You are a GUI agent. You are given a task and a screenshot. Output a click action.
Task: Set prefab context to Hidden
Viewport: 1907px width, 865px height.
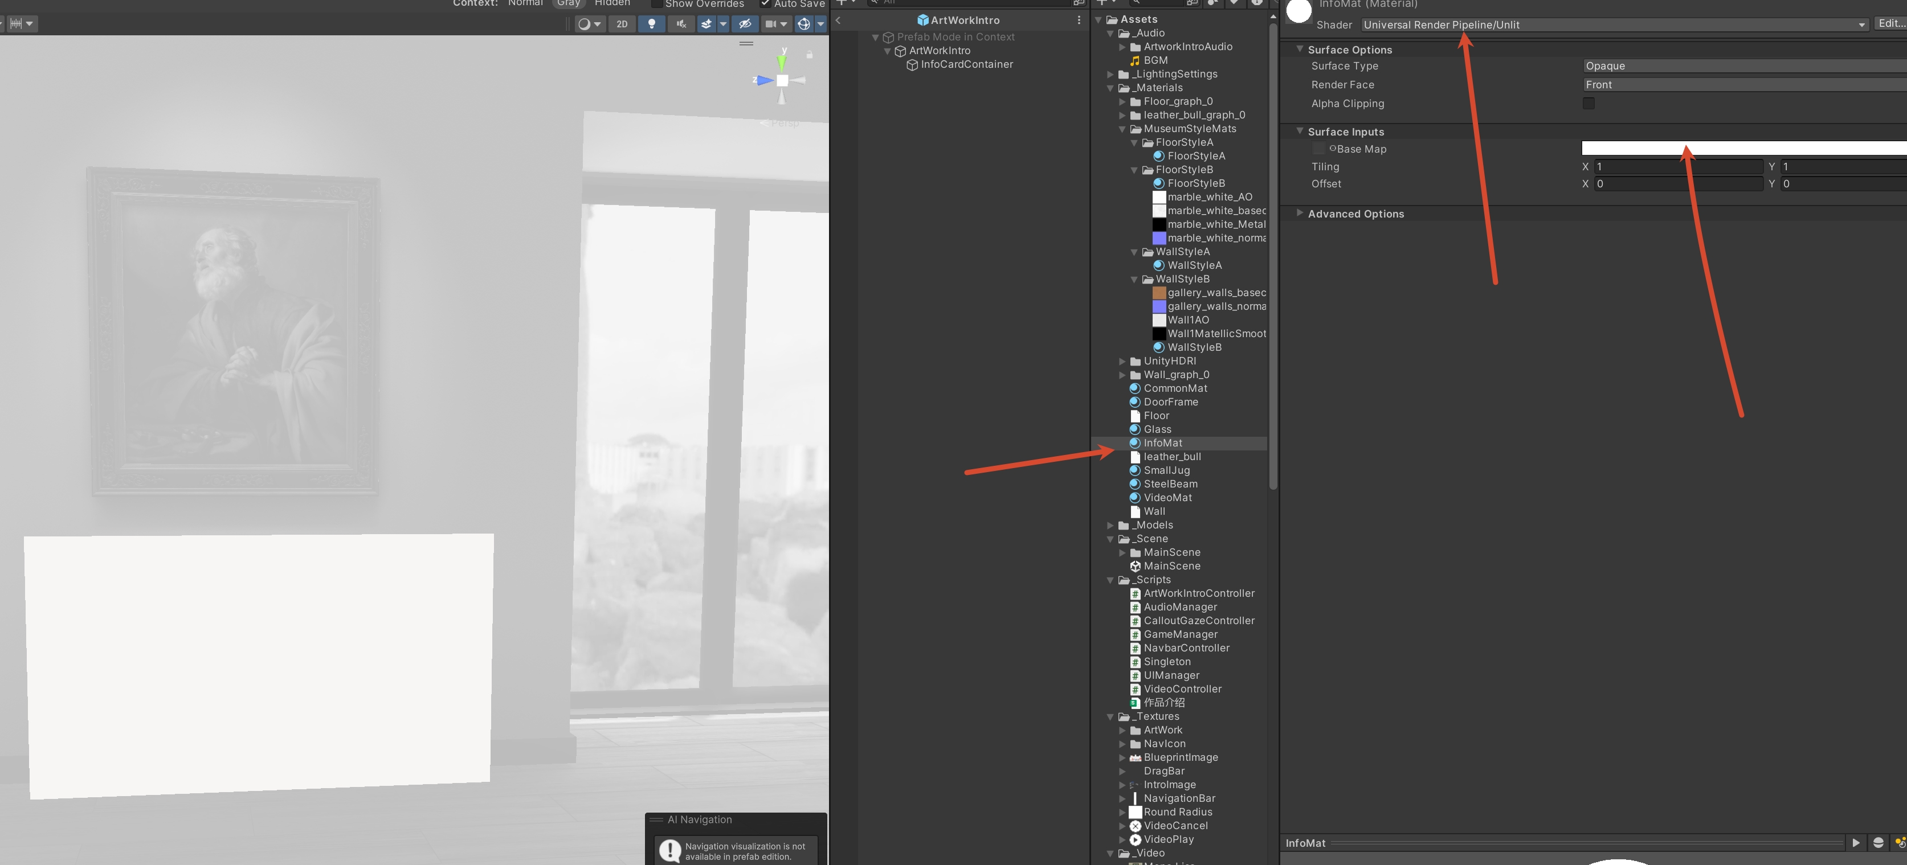pos(612,3)
